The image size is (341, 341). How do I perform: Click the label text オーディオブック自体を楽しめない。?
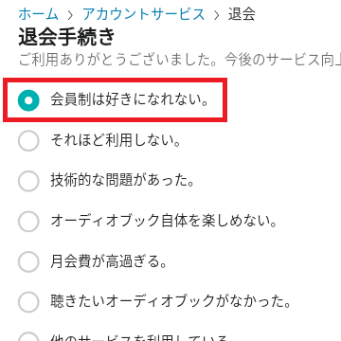click(164, 222)
